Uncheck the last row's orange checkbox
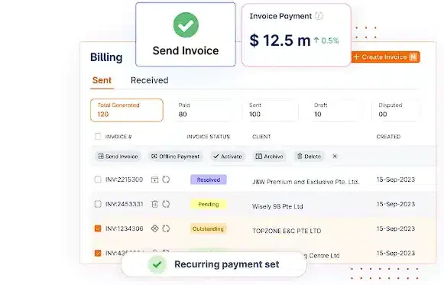444x285 pixels. pyautogui.click(x=98, y=253)
